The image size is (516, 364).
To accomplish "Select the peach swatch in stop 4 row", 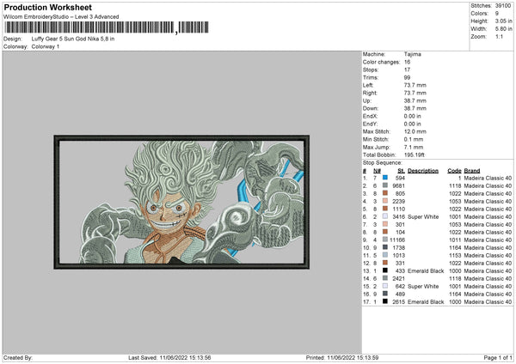I will (x=385, y=201).
